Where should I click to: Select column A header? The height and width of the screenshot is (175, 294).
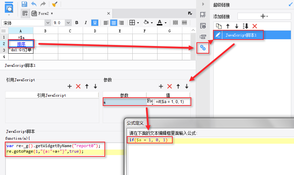click(x=21, y=31)
